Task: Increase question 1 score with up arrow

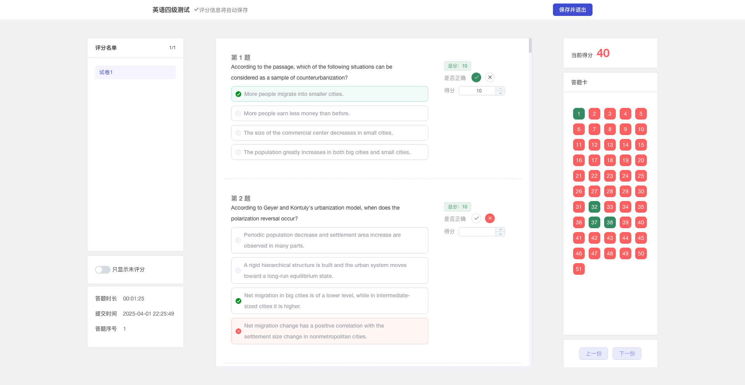Action: pyautogui.click(x=501, y=88)
